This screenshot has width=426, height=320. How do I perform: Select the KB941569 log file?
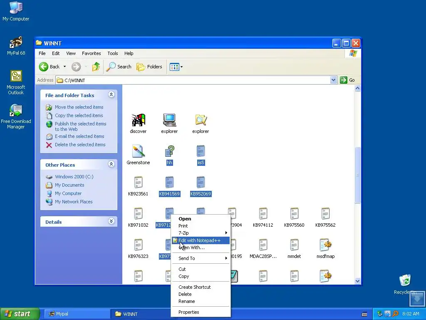[170, 182]
